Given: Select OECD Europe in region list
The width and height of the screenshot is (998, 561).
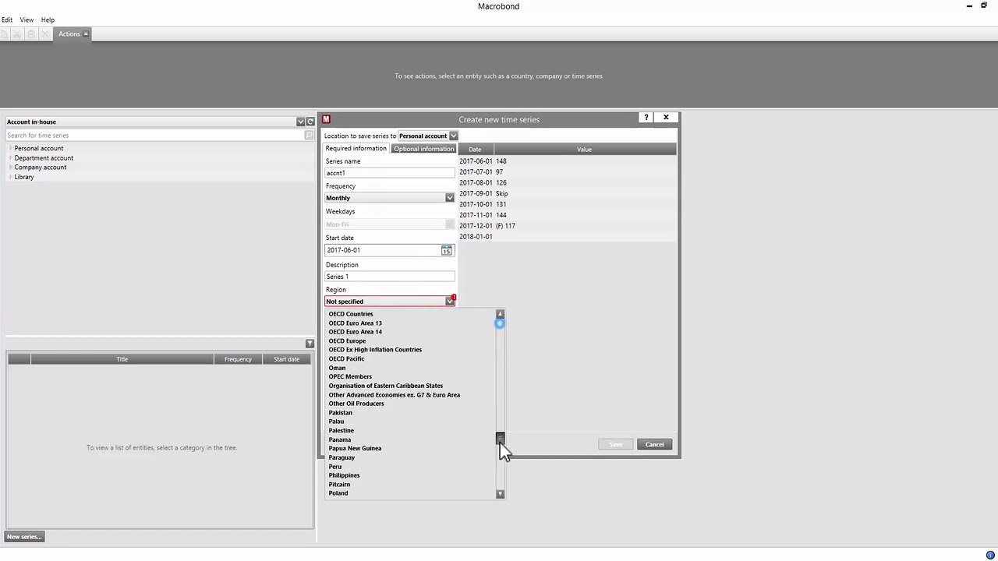Looking at the screenshot, I should point(347,341).
